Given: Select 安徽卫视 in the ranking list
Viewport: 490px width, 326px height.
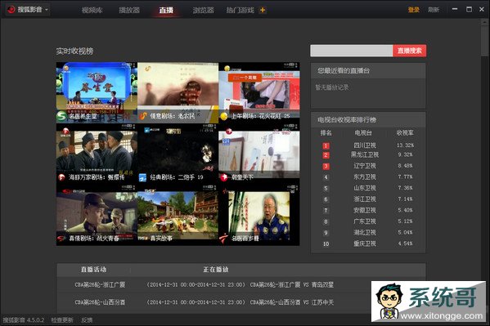Looking at the screenshot, I should coord(364,210).
